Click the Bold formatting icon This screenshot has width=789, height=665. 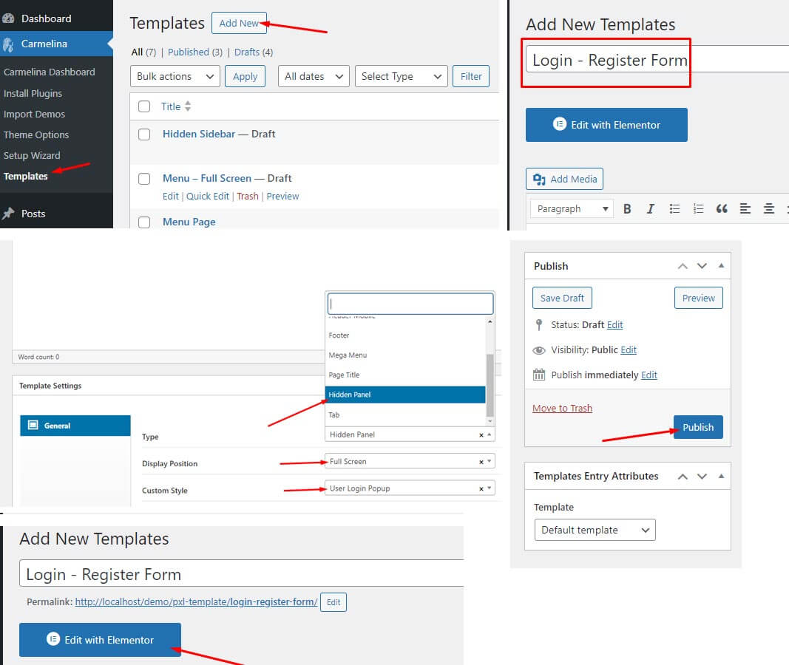click(627, 209)
